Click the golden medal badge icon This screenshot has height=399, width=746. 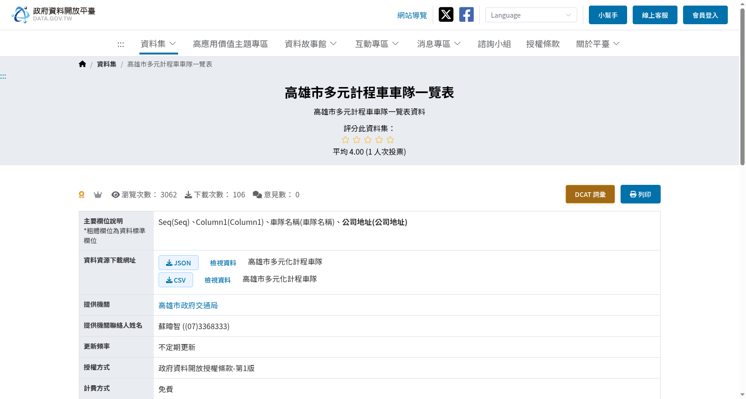82,195
